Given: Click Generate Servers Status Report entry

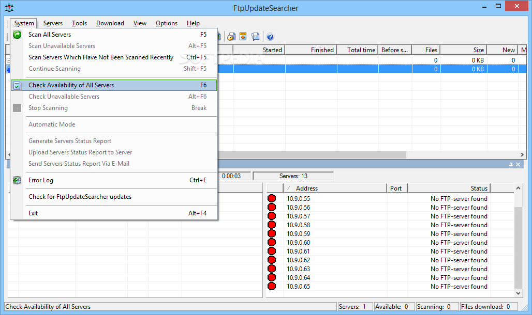Looking at the screenshot, I should coord(114,141).
